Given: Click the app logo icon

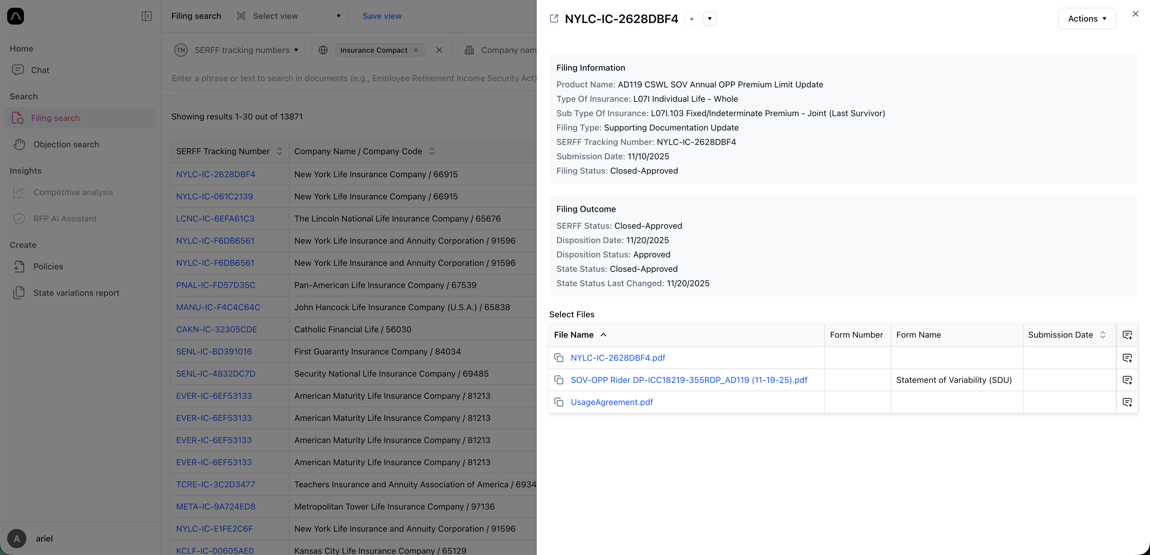Looking at the screenshot, I should point(16,16).
